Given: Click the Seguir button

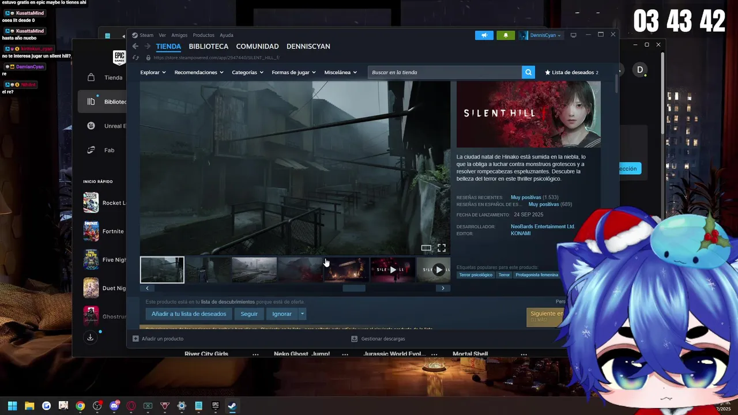Looking at the screenshot, I should (x=249, y=314).
